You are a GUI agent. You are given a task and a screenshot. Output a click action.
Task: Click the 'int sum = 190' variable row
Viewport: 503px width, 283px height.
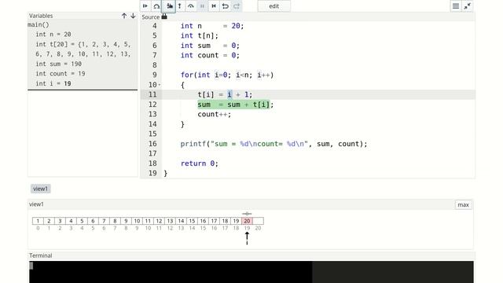click(59, 64)
